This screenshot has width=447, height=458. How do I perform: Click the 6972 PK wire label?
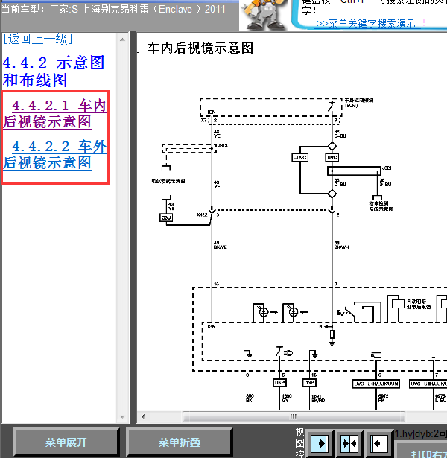[383, 398]
